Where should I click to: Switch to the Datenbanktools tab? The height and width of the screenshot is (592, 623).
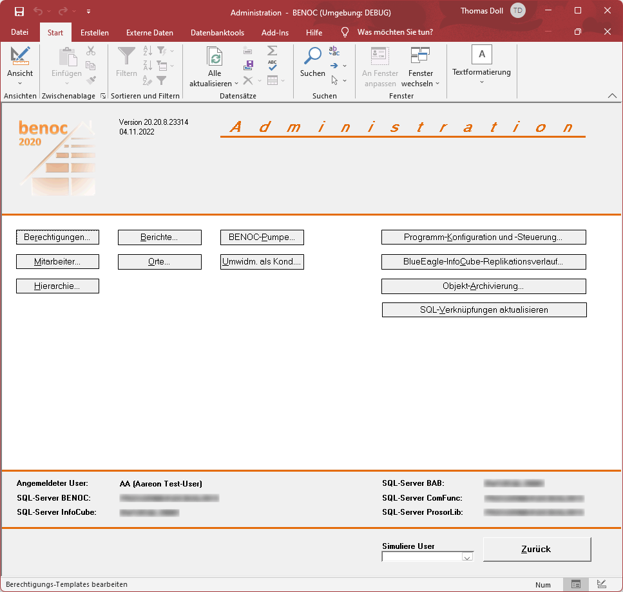click(x=217, y=32)
